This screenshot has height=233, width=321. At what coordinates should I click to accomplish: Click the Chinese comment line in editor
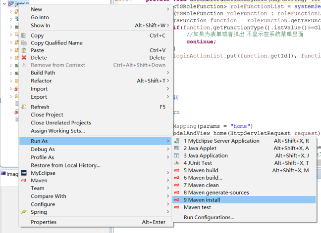click(245, 34)
